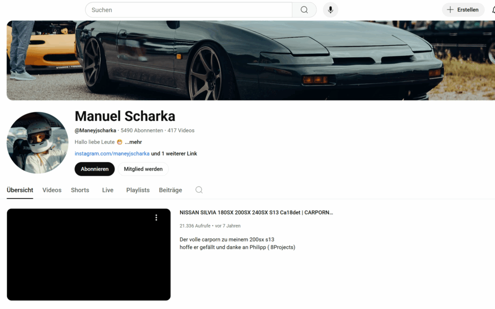Viewport: 495px width, 309px height.
Task: Show links via 'und 1 weiterer Link'
Action: point(174,153)
